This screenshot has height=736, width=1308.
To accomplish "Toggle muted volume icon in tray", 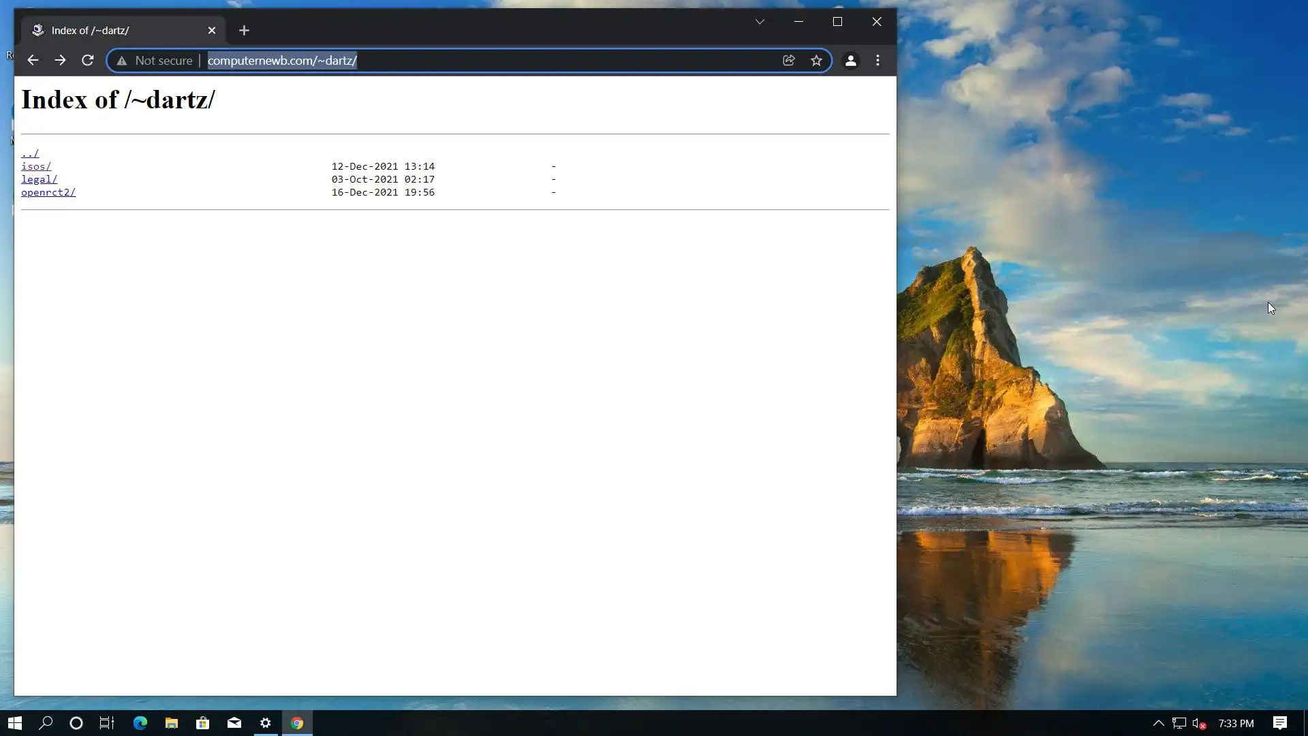I will click(1198, 723).
